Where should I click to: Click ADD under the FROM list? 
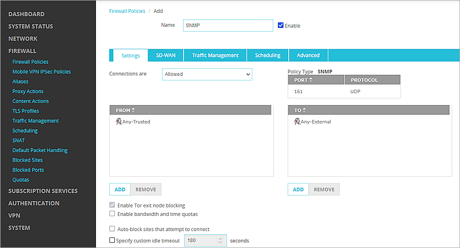pos(120,190)
